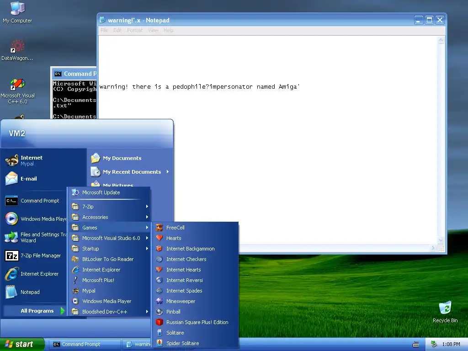
Task: Launch FreeCell from the Games submenu
Action: [x=195, y=228]
